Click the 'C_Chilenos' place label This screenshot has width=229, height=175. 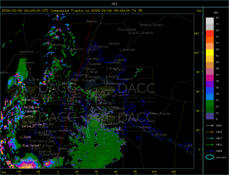(x=26, y=62)
